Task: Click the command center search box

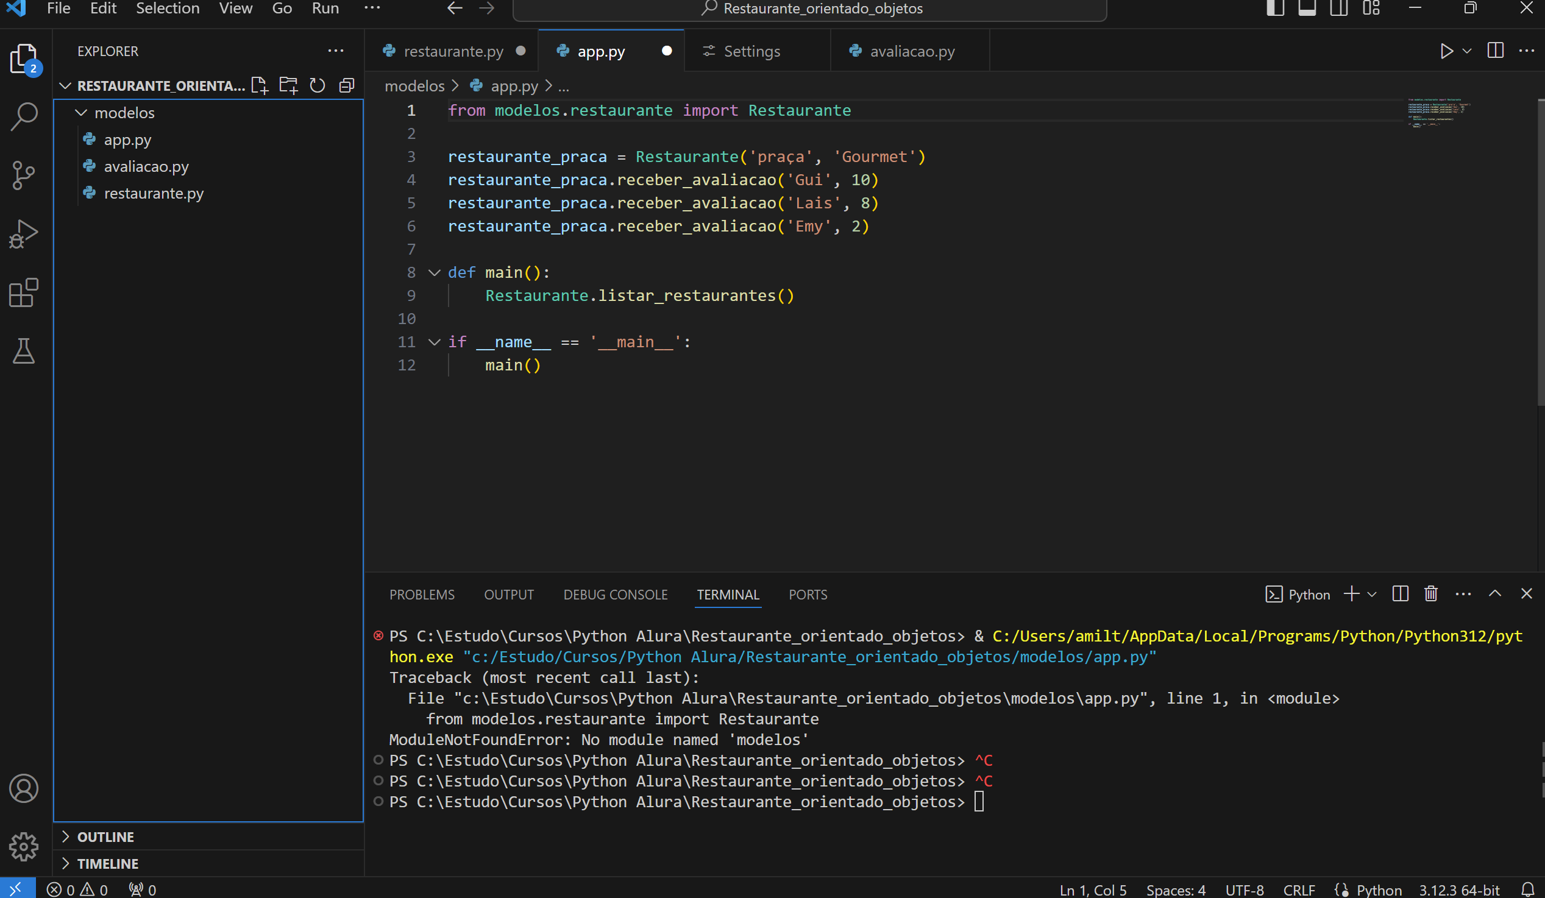Action: point(809,9)
